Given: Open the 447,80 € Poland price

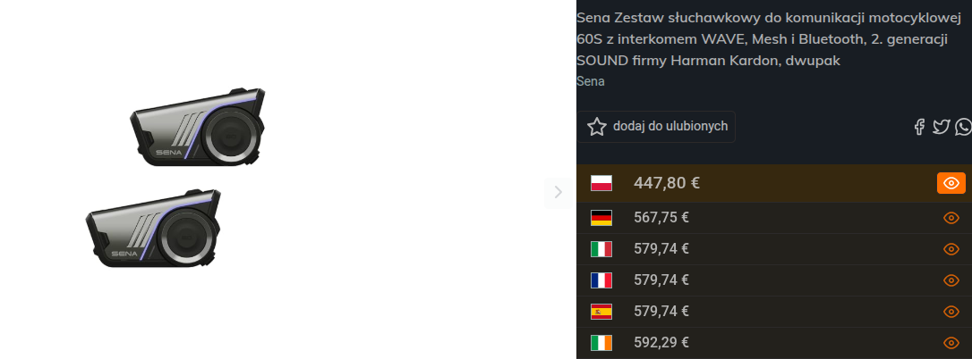Looking at the screenshot, I should point(667,183).
